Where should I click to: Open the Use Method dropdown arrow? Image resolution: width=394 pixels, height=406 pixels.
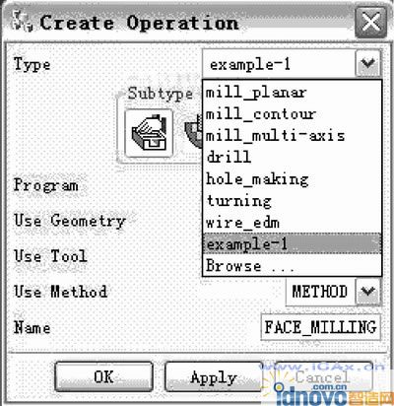point(367,292)
